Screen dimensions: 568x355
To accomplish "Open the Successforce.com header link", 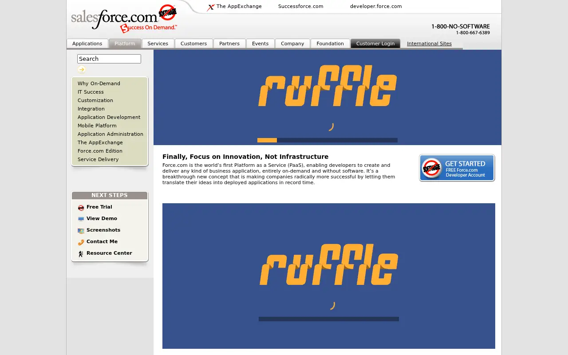I will [301, 6].
